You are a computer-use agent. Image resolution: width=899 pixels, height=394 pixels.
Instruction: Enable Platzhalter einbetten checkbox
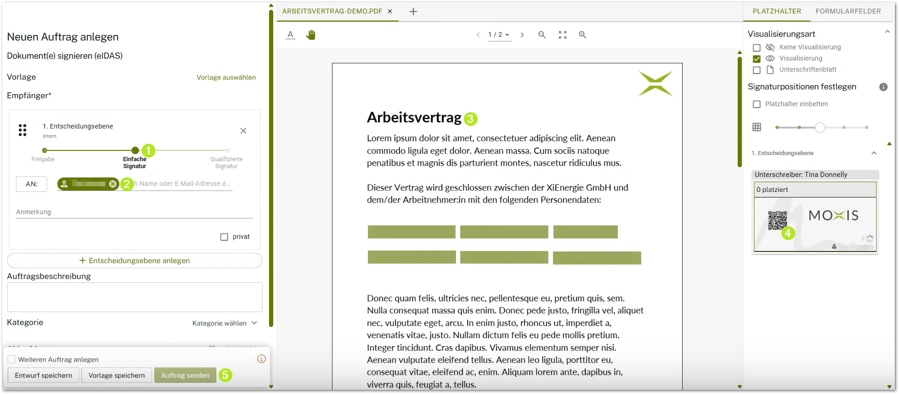(x=757, y=104)
